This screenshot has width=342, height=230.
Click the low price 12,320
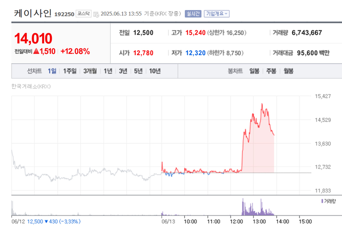195,53
